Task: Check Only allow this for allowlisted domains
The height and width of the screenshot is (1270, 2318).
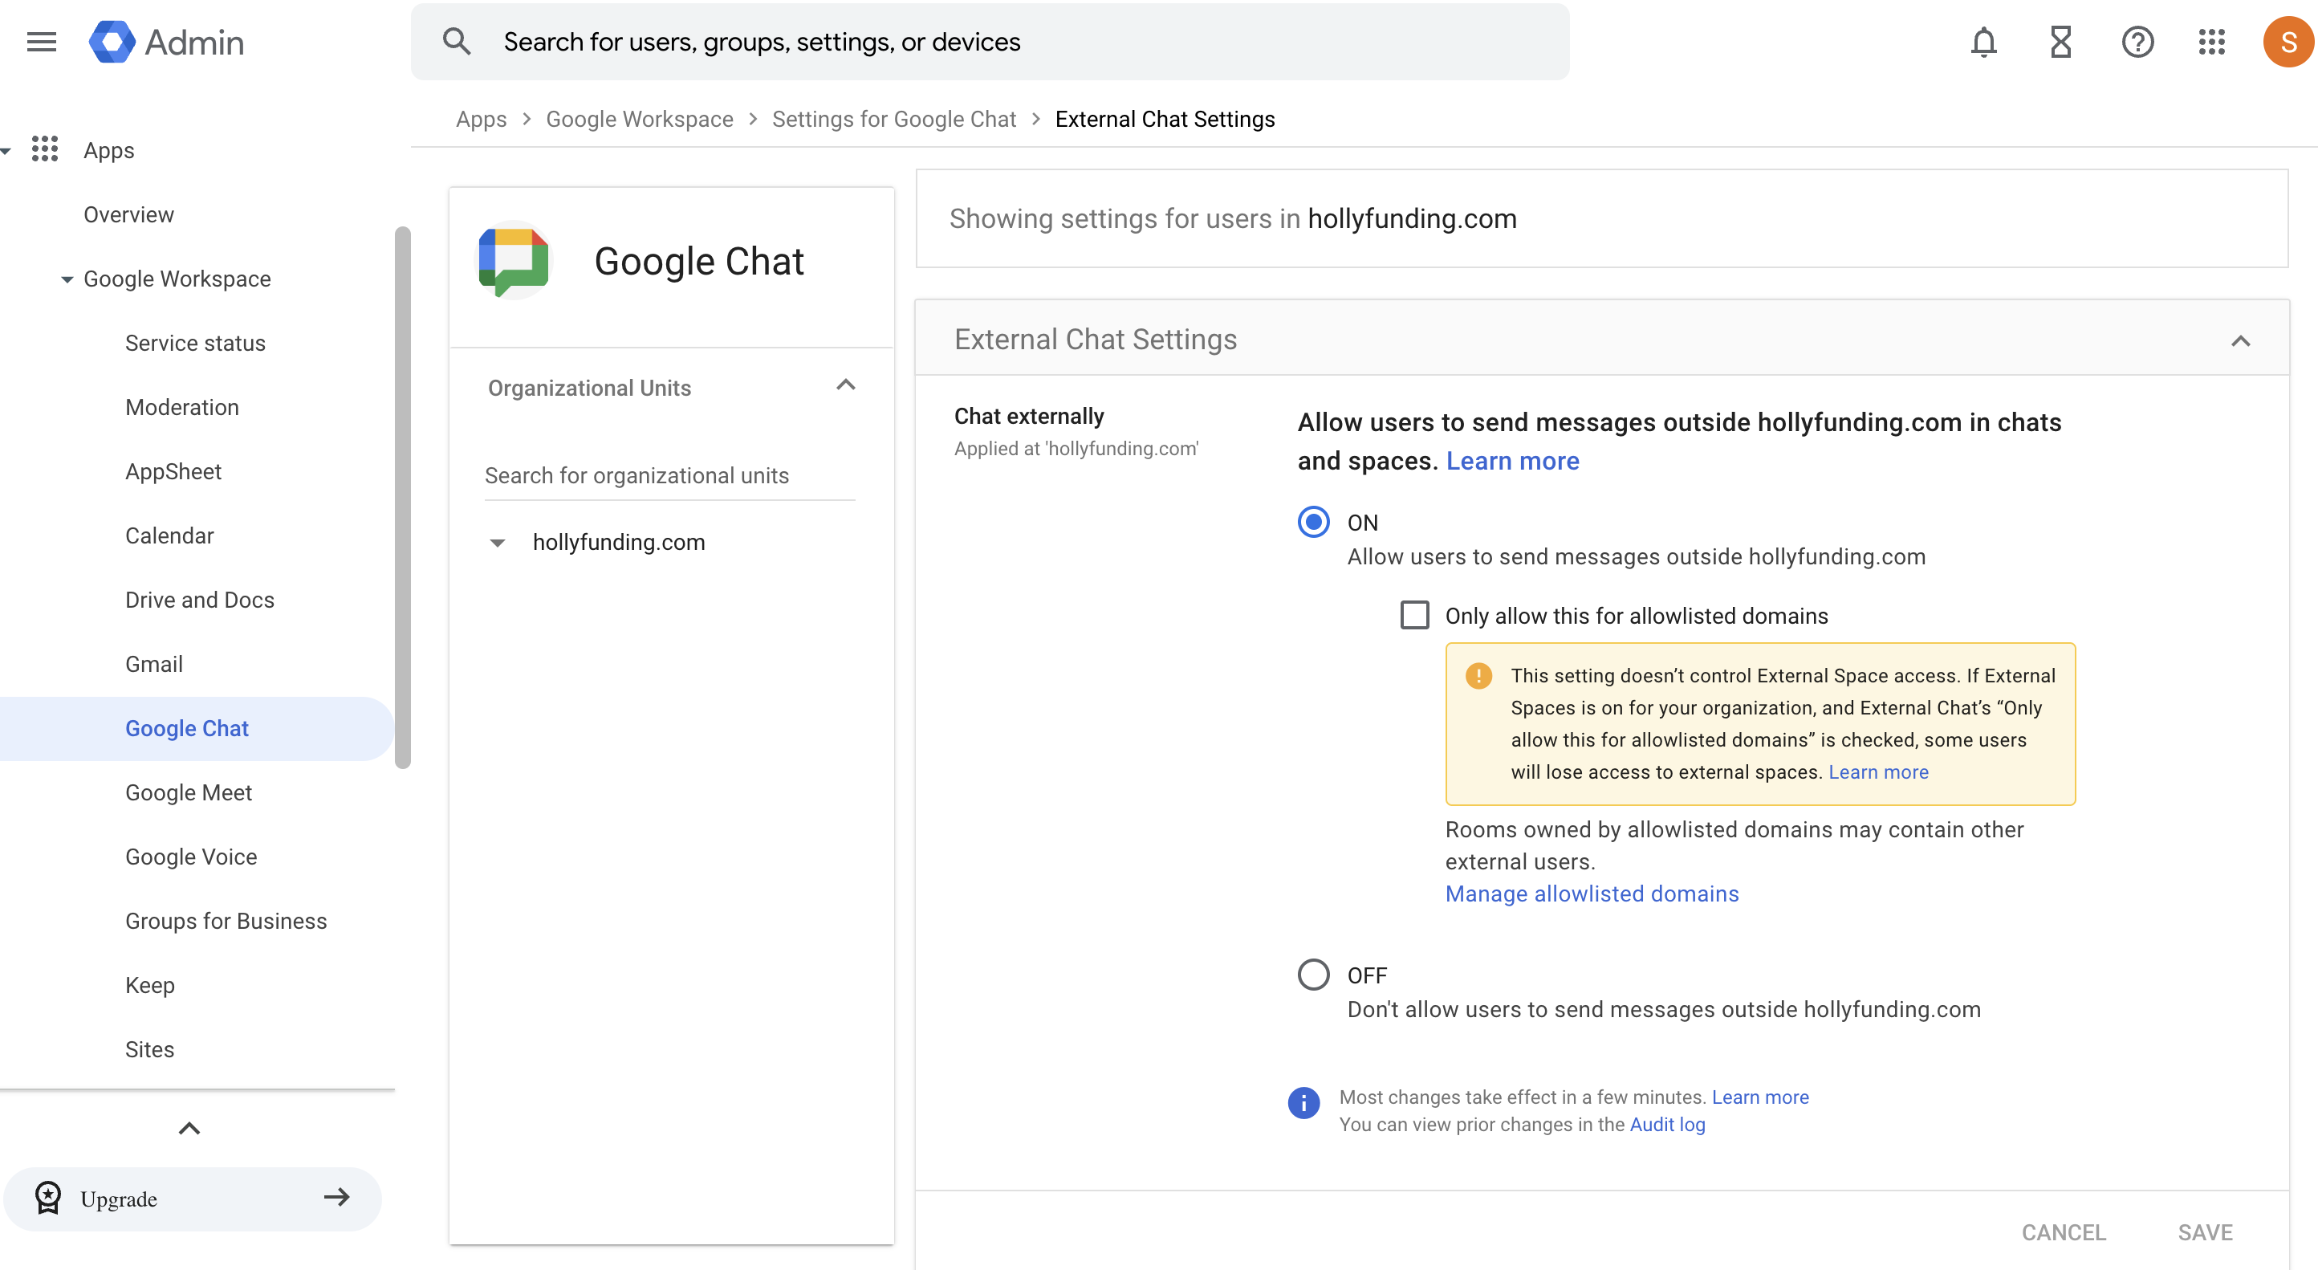Action: tap(1414, 616)
